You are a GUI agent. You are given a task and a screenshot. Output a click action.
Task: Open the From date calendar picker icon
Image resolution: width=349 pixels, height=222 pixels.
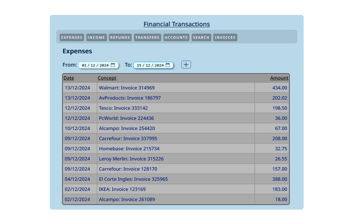coord(113,65)
